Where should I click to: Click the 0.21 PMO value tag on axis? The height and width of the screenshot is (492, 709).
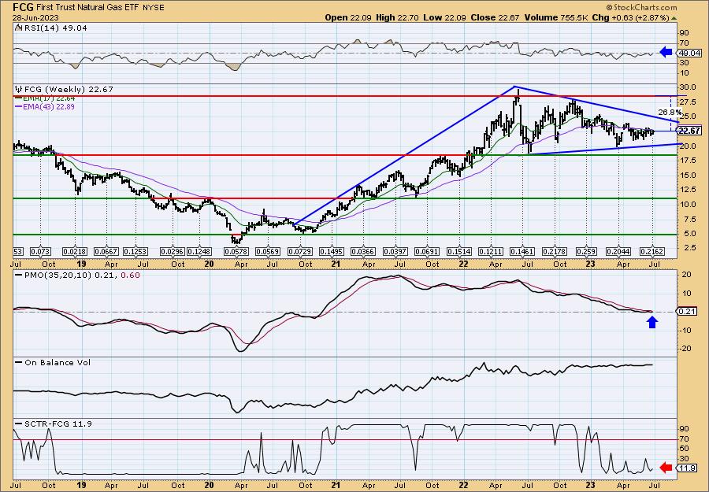(x=687, y=311)
